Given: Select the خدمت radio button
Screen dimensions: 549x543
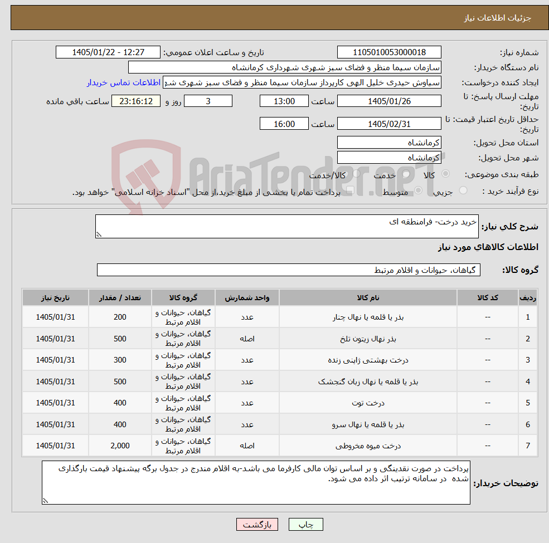Looking at the screenshot, I should pyautogui.click(x=406, y=174).
